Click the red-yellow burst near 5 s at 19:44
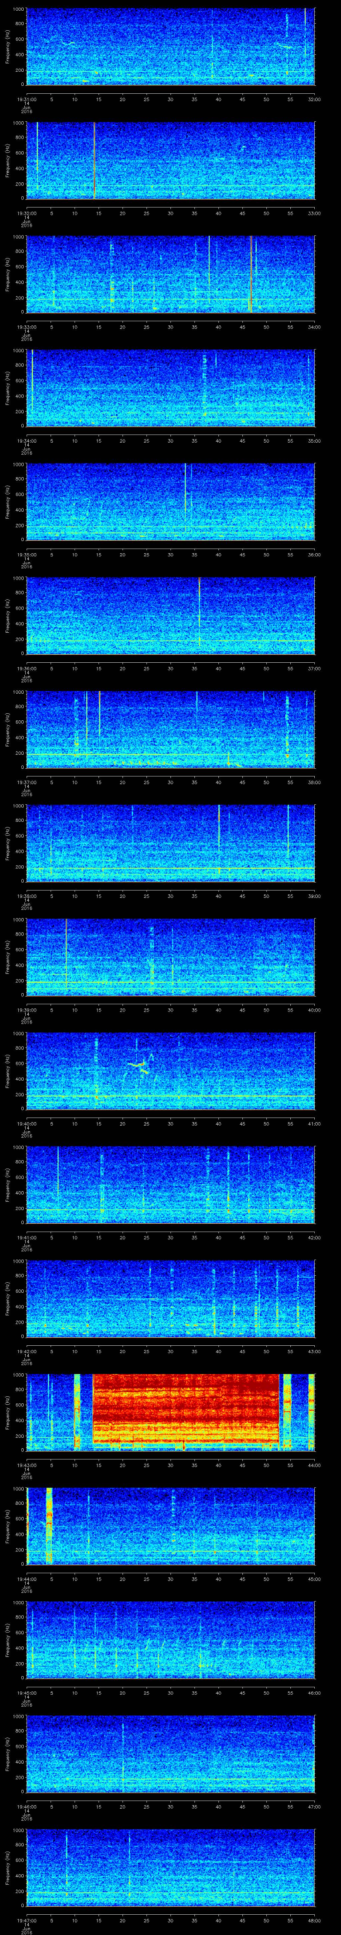Viewport: 341px width, 1935px height. click(x=50, y=1525)
